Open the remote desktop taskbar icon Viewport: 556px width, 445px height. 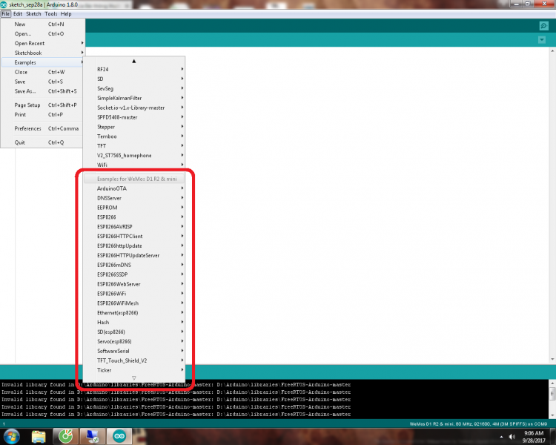[93, 436]
